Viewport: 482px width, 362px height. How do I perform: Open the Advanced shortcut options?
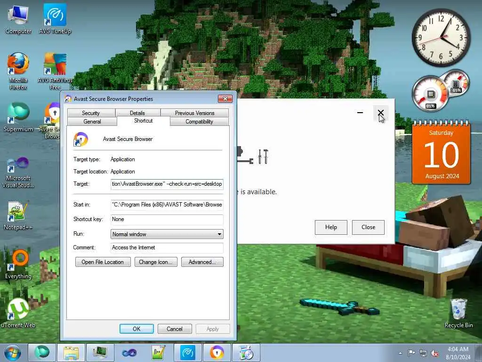point(202,262)
